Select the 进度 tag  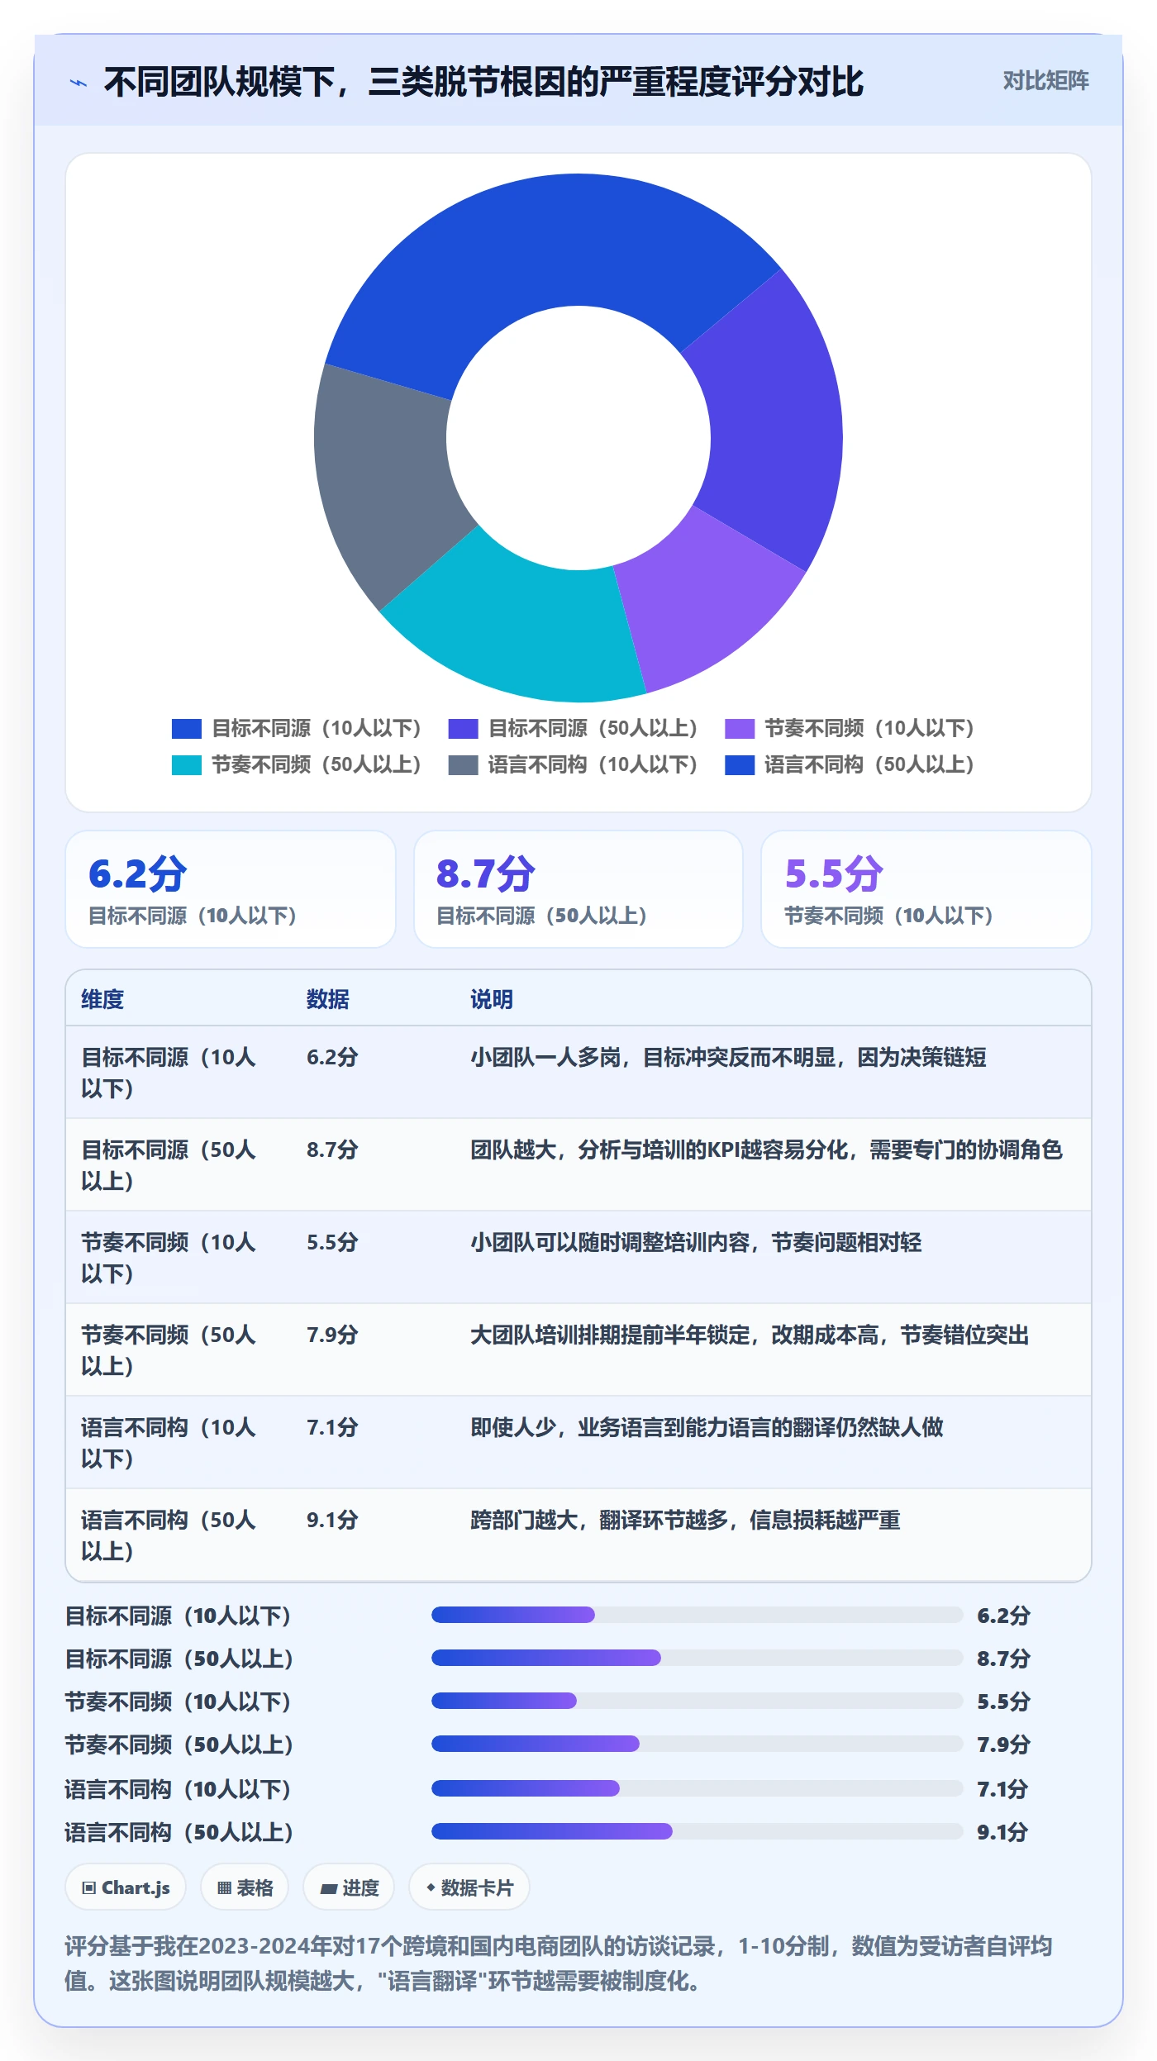coord(349,1887)
